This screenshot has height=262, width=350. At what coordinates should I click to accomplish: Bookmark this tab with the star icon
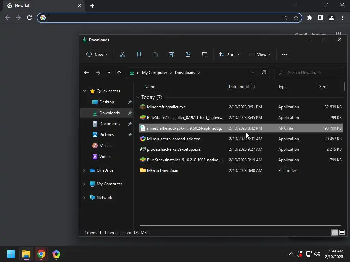tap(296, 18)
